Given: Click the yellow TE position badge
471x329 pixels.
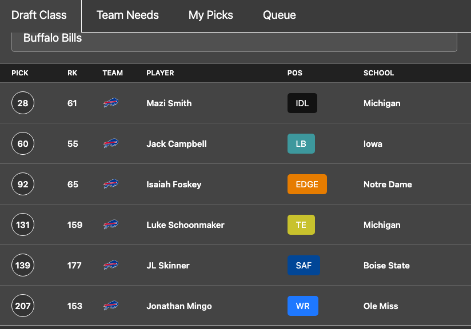Looking at the screenshot, I should click(301, 224).
